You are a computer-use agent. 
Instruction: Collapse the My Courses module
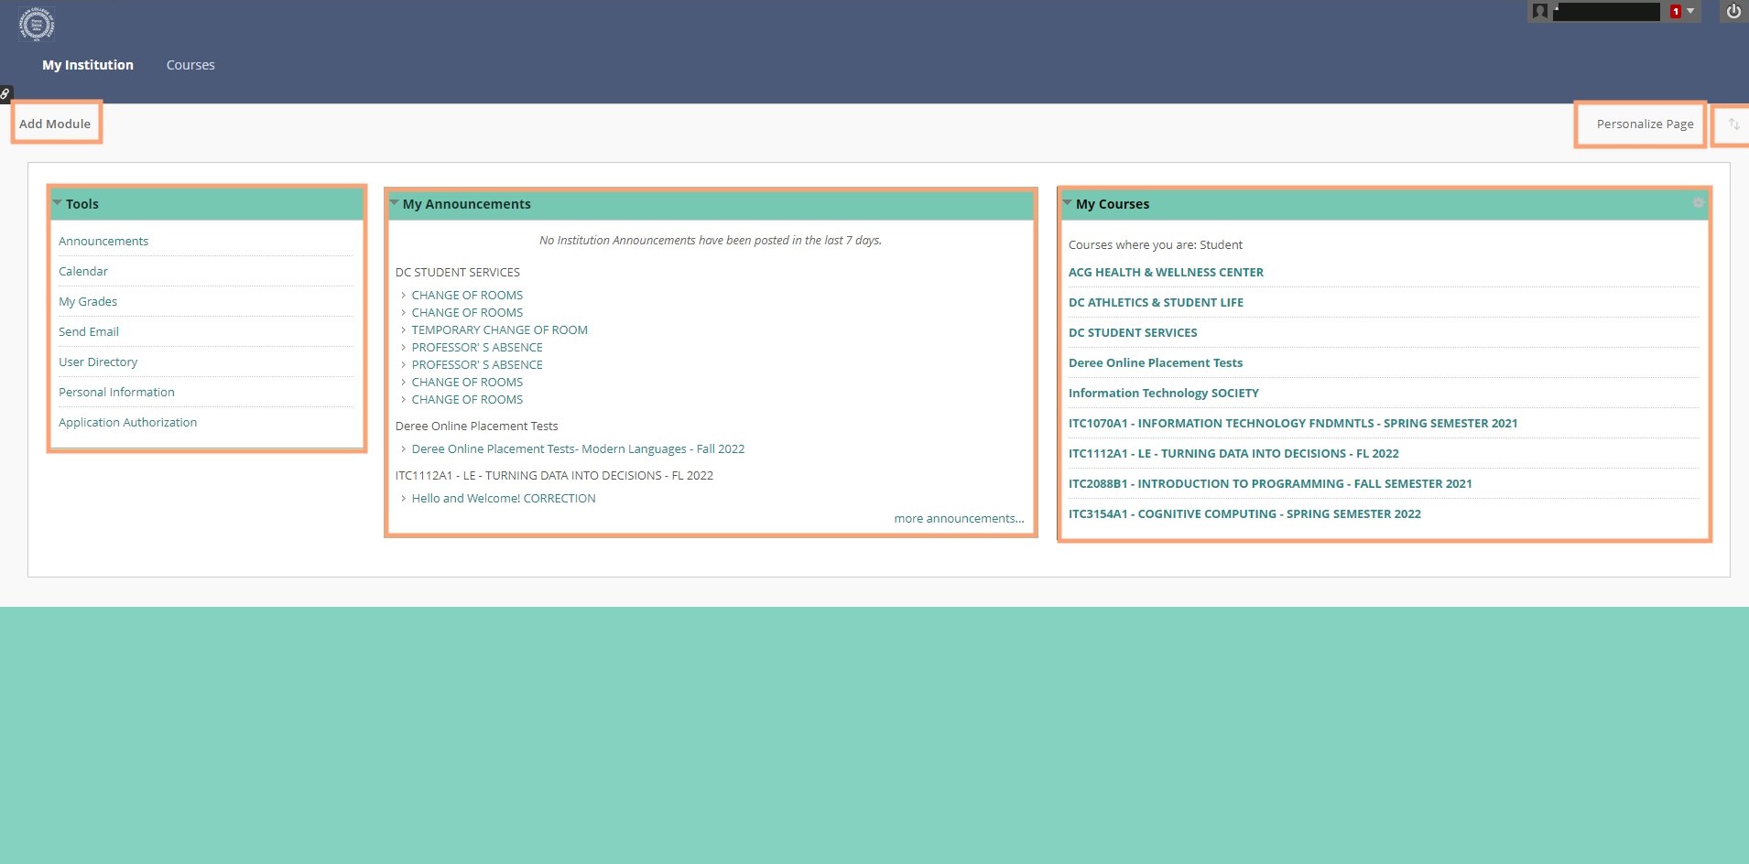(x=1068, y=202)
